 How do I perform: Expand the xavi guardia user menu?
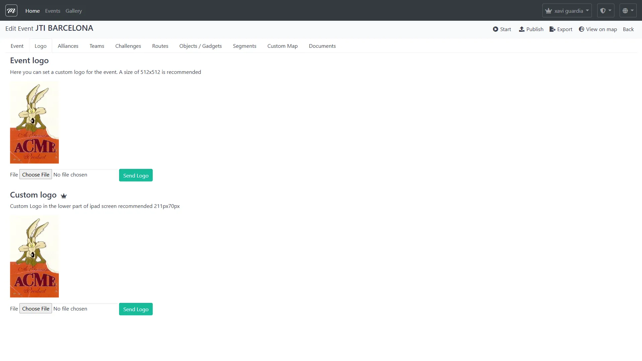(567, 11)
